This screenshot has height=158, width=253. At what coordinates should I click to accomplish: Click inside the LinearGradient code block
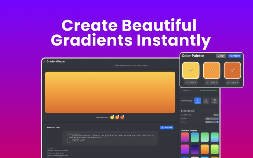click(110, 138)
